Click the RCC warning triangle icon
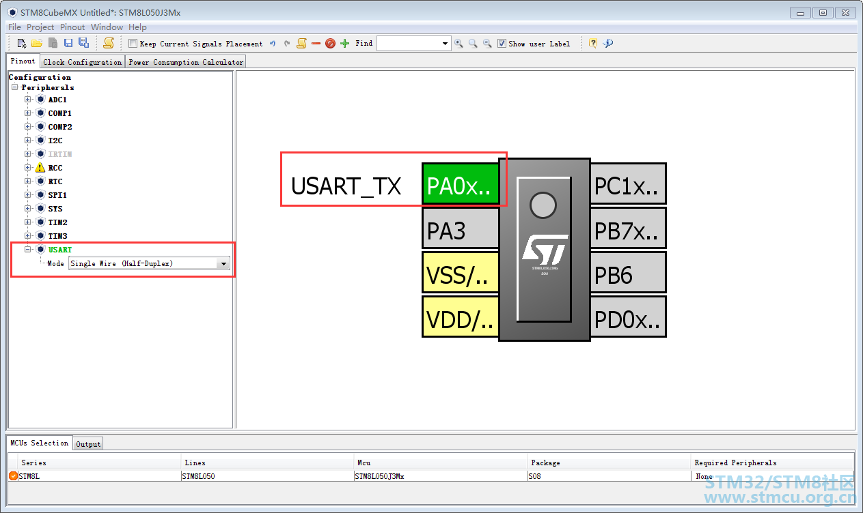Viewport: 863px width, 513px height. pos(40,167)
